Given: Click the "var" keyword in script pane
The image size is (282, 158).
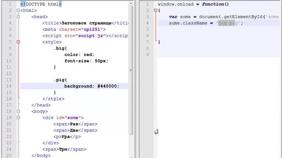Looking at the screenshot, I should pos(173,17).
